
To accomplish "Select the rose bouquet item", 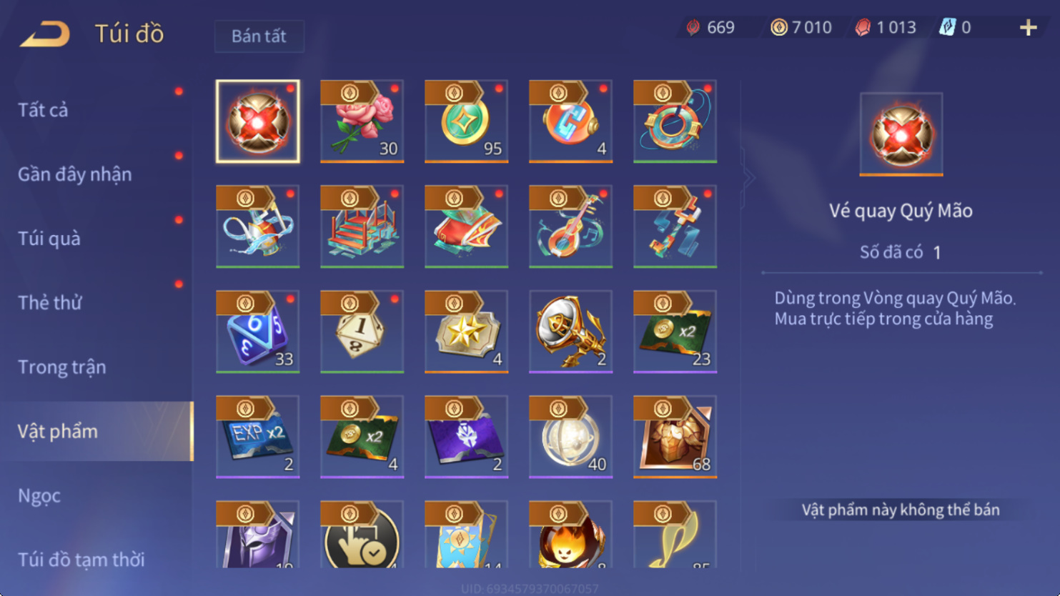I will point(362,121).
